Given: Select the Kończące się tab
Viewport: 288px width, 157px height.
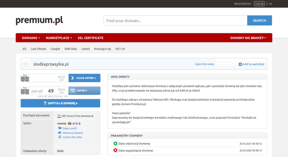Looking at the screenshot, I should pos(103,49).
